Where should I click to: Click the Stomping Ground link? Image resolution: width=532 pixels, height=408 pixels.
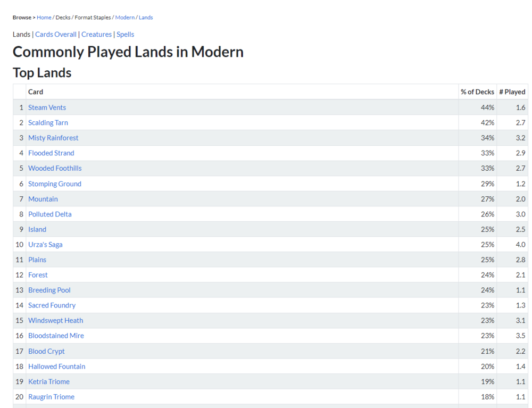(55, 184)
